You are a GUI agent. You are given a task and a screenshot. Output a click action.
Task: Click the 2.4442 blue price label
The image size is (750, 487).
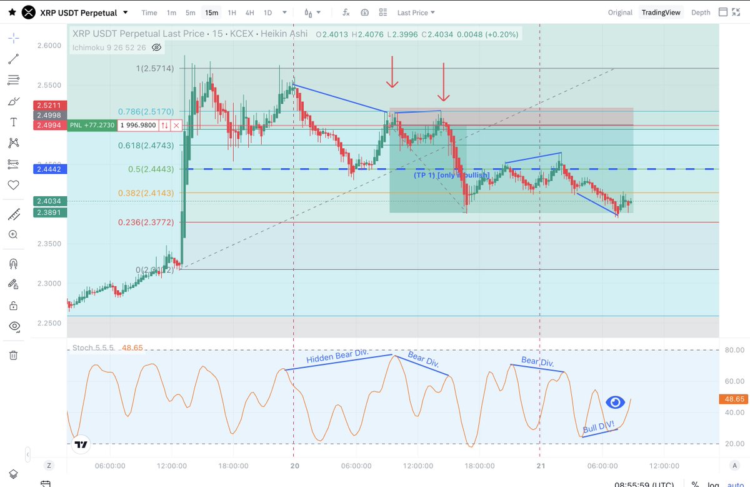pos(49,169)
